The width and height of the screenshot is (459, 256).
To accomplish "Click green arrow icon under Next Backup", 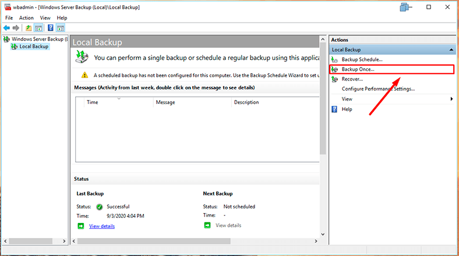I will click(x=207, y=225).
